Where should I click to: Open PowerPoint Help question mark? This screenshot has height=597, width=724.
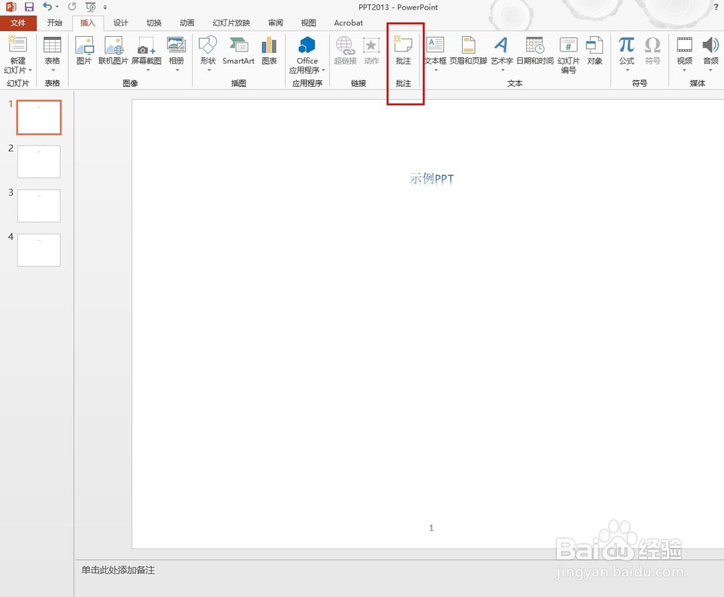click(x=716, y=7)
